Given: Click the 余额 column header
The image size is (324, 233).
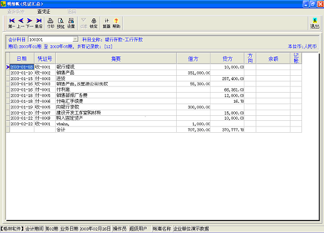Looking at the screenshot, I should click(x=273, y=59).
